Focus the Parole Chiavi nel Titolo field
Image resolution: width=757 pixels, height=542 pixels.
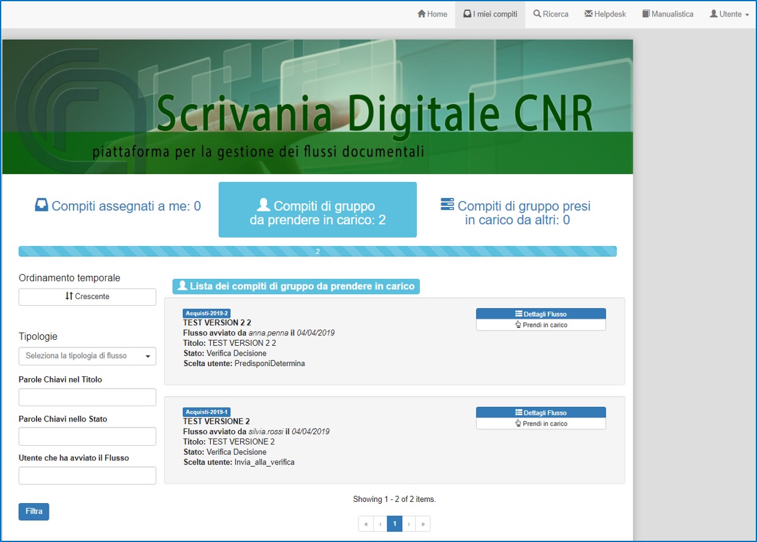click(87, 397)
